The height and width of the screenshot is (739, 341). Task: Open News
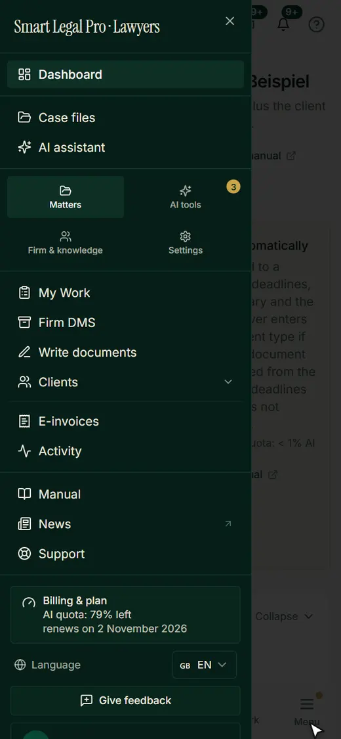[x=125, y=524]
